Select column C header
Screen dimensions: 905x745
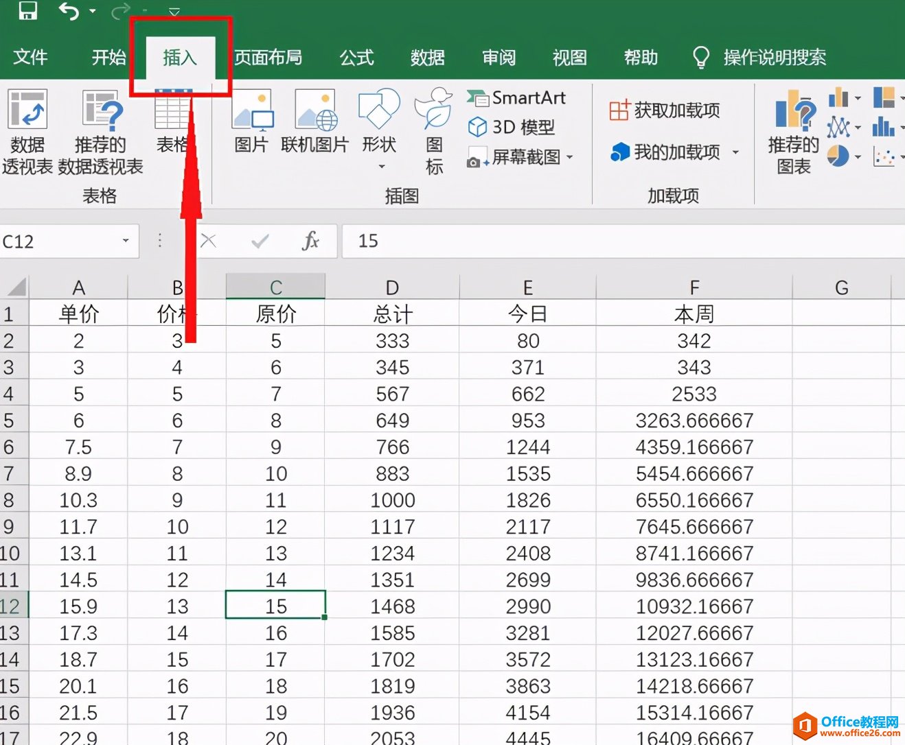276,287
